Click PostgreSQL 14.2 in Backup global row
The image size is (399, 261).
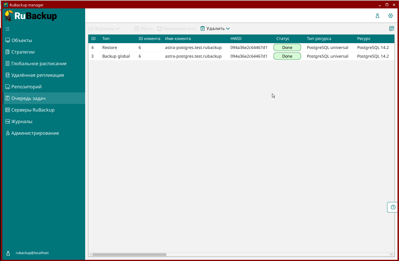[373, 56]
